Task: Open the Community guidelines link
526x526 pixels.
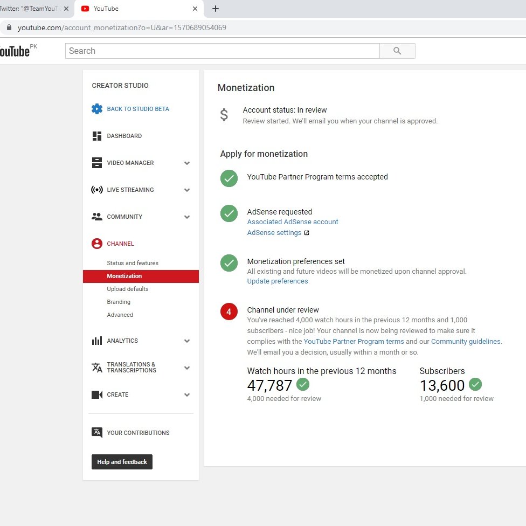Action: [466, 342]
